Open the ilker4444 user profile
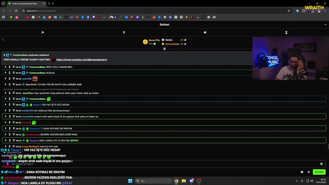This screenshot has height=185, width=329. coord(31,85)
